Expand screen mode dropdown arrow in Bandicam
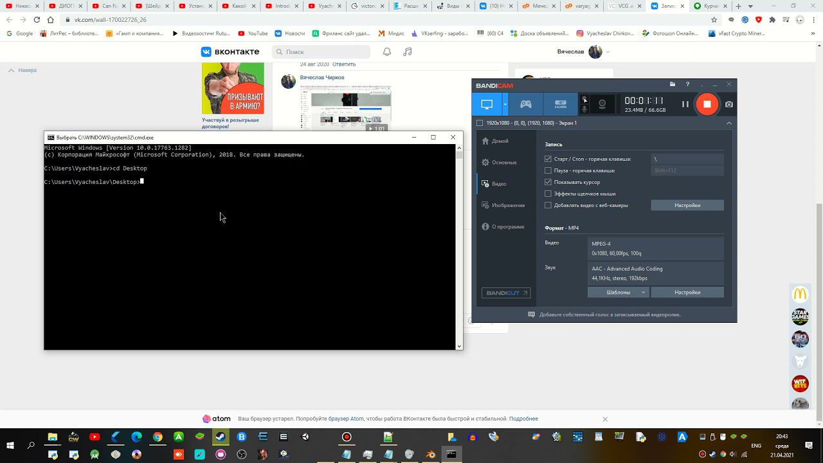The width and height of the screenshot is (823, 463). [505, 104]
